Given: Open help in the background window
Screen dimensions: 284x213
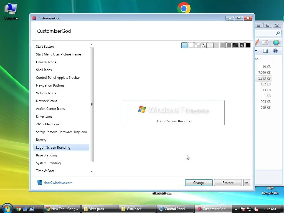Looking at the screenshot, I should (x=275, y=51).
